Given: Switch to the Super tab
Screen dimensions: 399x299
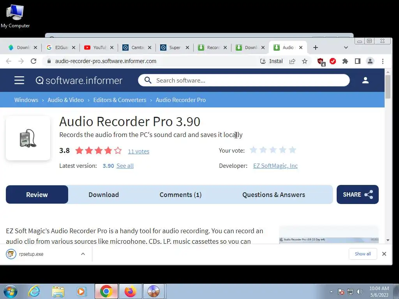Looking at the screenshot, I should click(171, 47).
